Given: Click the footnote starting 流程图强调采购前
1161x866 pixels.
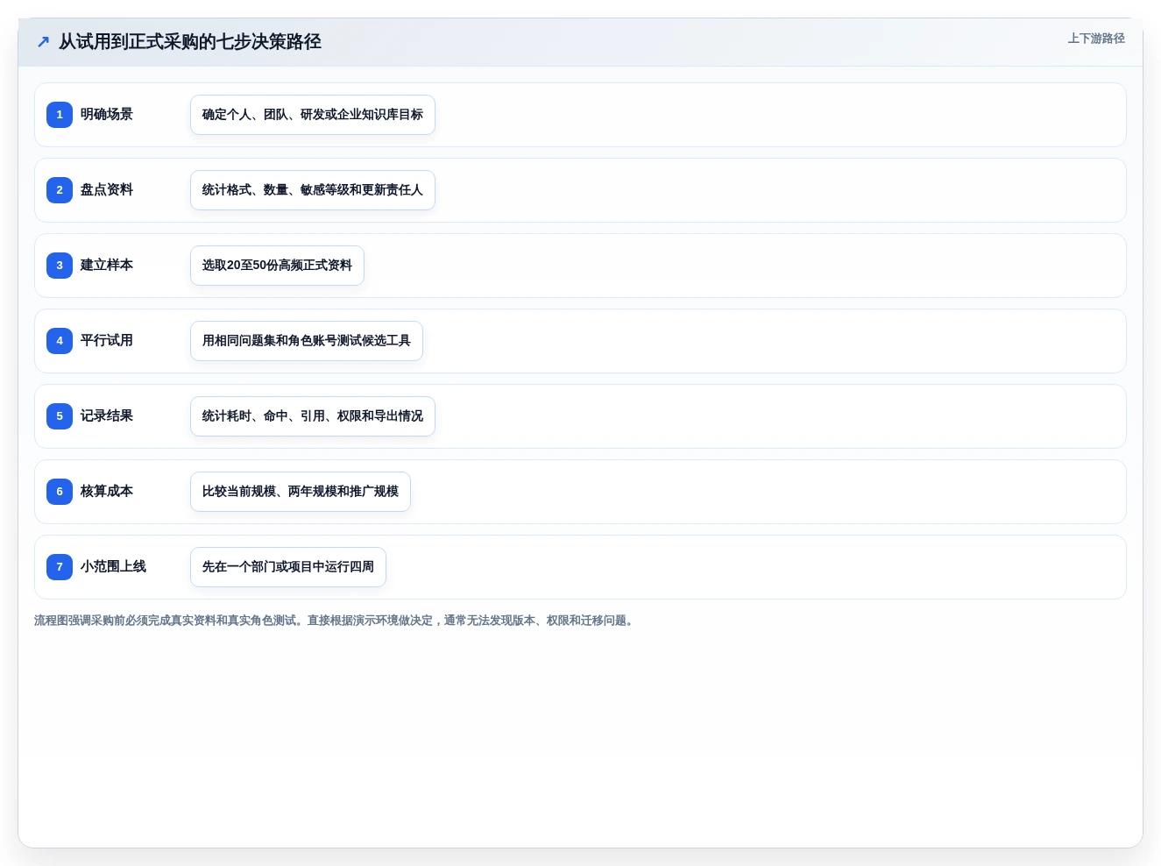Looking at the screenshot, I should click(336, 621).
